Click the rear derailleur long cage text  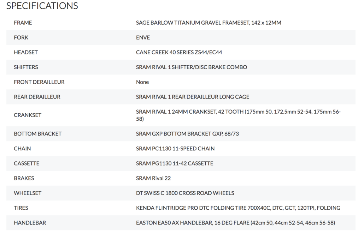click(x=193, y=97)
